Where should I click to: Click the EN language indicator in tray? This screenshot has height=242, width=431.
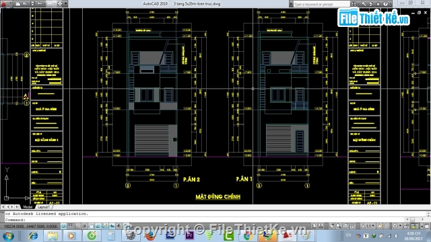click(x=349, y=235)
